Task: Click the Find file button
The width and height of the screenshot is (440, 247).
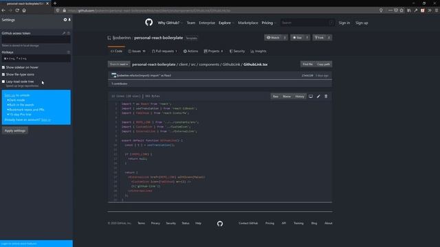Action: click(307, 64)
